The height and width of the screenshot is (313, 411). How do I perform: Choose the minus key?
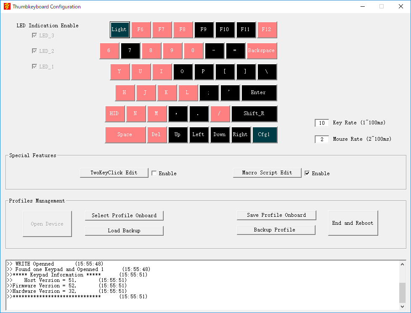click(x=215, y=51)
